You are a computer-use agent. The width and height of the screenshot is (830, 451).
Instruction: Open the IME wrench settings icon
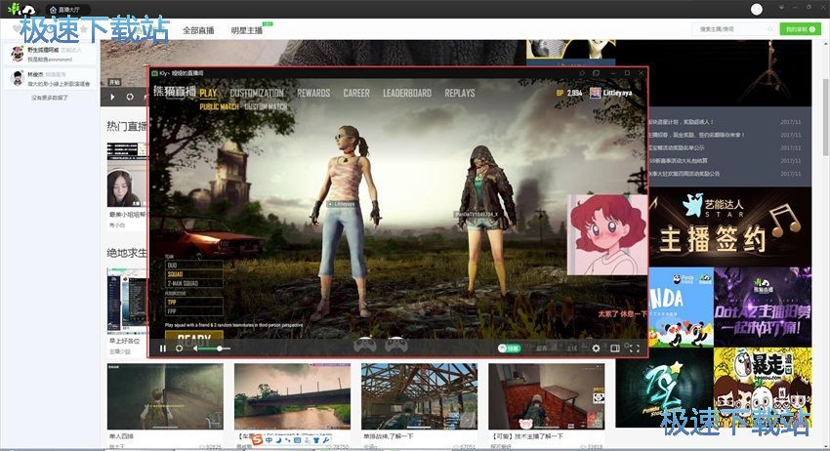(x=325, y=440)
